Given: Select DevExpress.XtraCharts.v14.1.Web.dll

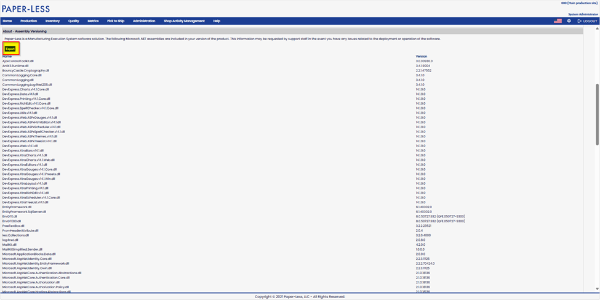Looking at the screenshot, I should pyautogui.click(x=28, y=160).
